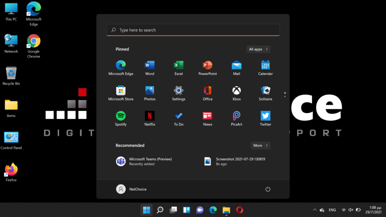Open the To Do app
Image resolution: width=386 pixels, height=217 pixels.
[x=178, y=118]
